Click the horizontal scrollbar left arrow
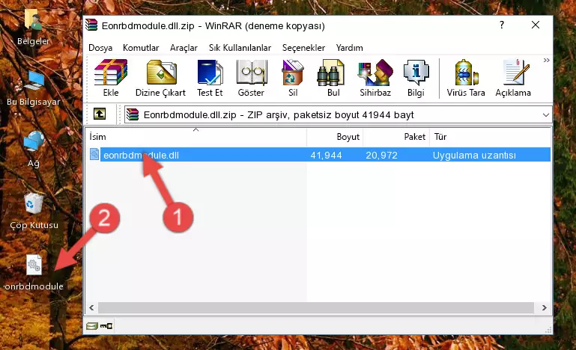The image size is (576, 350). 92,308
